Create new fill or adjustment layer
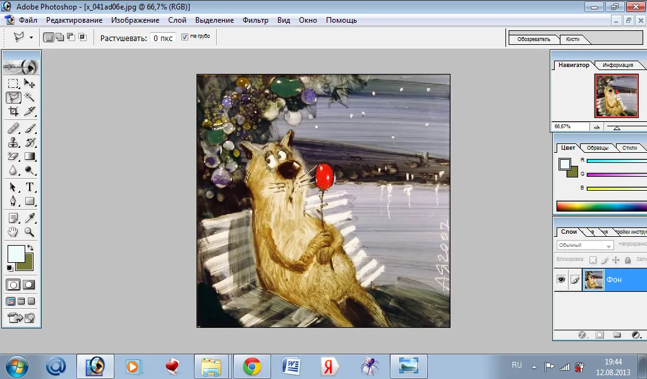This screenshot has height=379, width=647. click(636, 335)
